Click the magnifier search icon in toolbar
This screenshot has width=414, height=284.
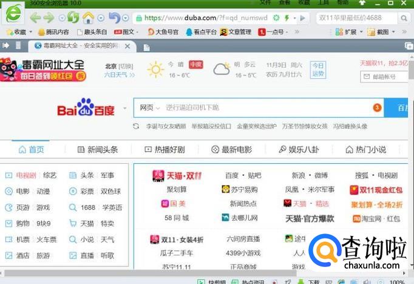tap(404, 18)
